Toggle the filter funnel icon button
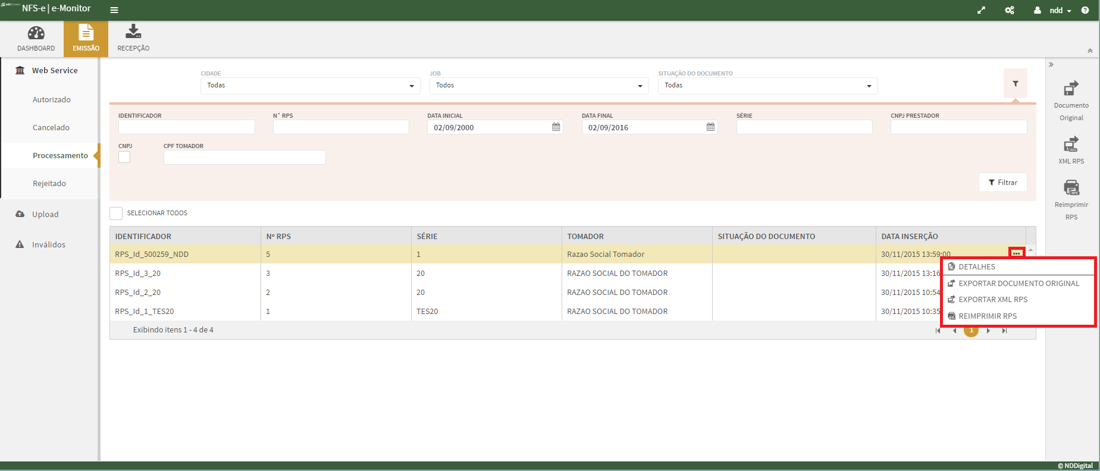The image size is (1100, 471). pos(1016,84)
